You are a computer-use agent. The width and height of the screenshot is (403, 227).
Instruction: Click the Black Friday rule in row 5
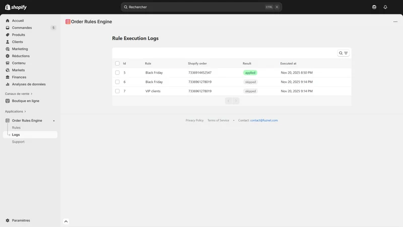pyautogui.click(x=154, y=73)
